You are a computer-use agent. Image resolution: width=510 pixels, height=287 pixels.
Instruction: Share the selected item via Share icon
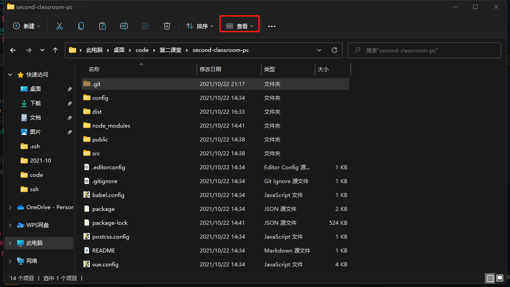tap(146, 26)
